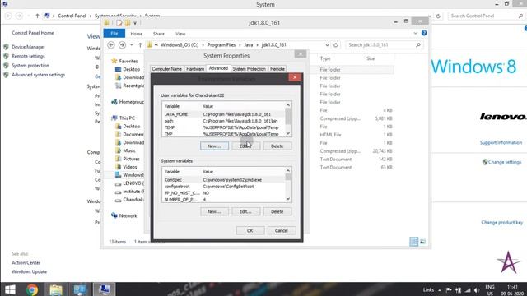Open the View ribbon tab
The height and width of the screenshot is (296, 527).
(180, 34)
